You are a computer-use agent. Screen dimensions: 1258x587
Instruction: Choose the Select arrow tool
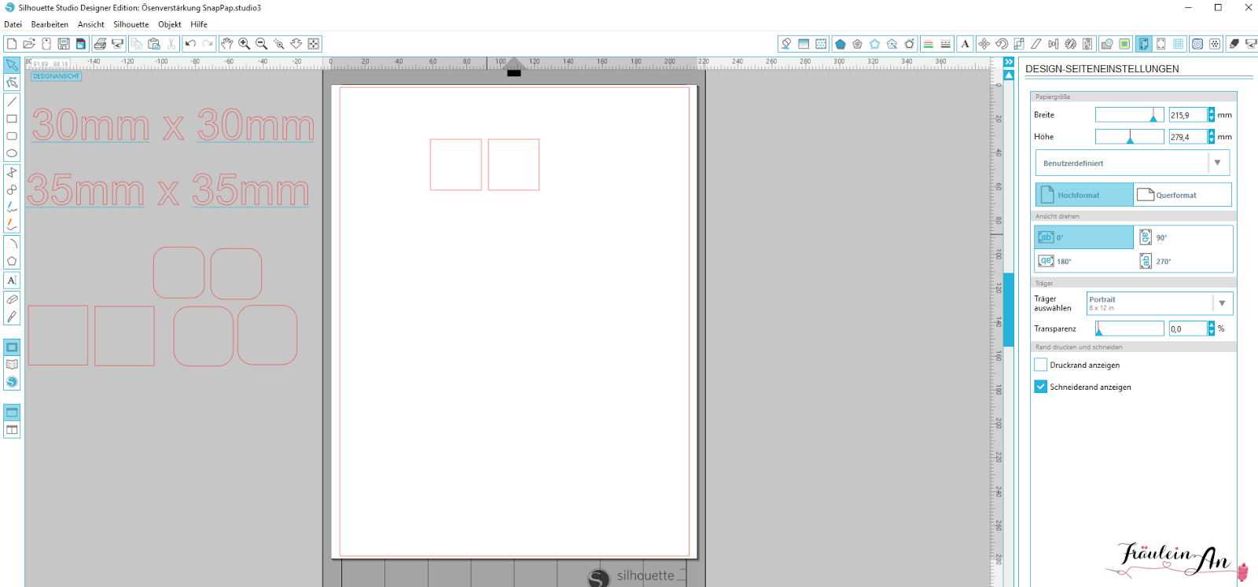(12, 64)
